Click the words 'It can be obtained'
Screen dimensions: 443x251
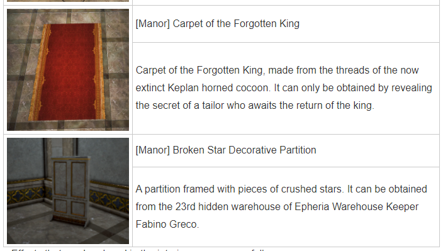[x=387, y=189]
